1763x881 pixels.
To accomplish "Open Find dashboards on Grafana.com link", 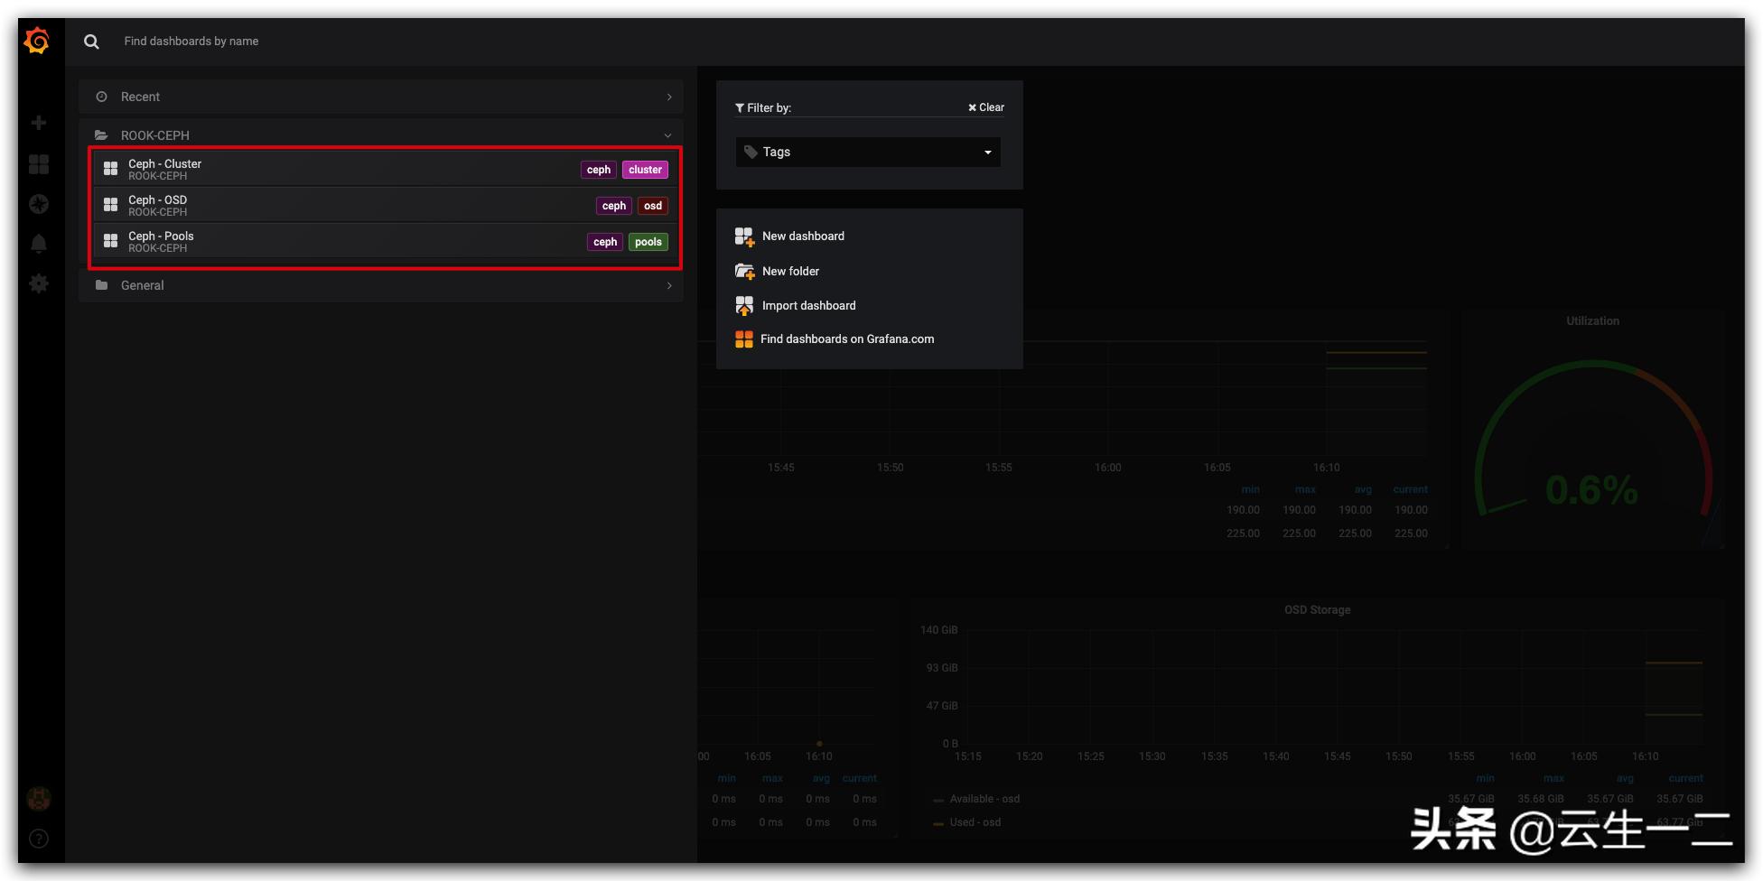I will pyautogui.click(x=835, y=339).
